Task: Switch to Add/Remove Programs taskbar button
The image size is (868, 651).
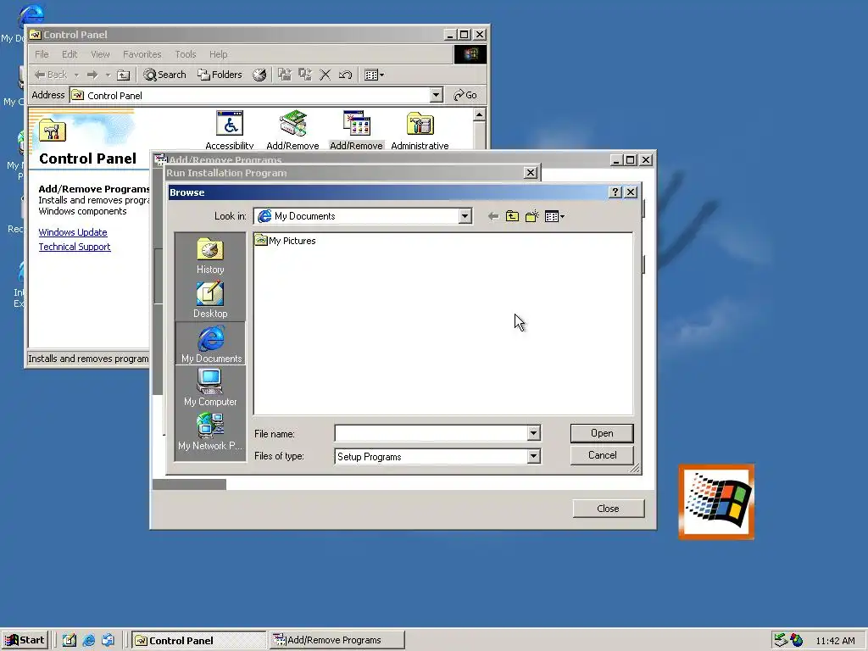Action: (337, 641)
